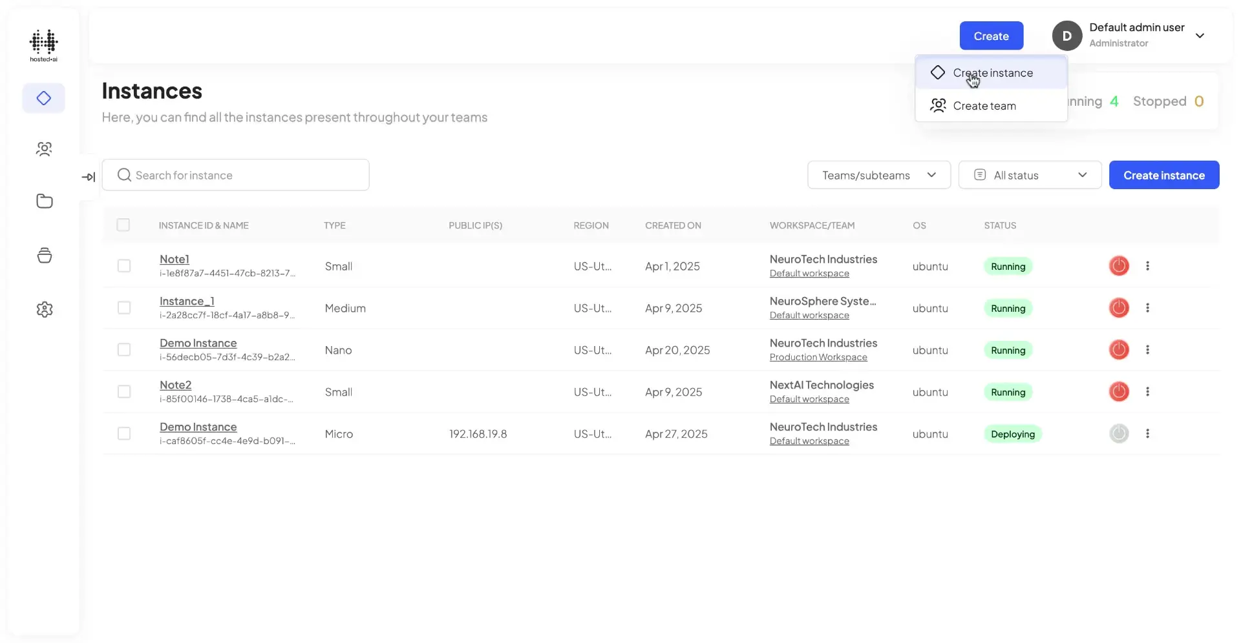Open actions menu for Note1 instance
1241x643 pixels.
pyautogui.click(x=1148, y=265)
